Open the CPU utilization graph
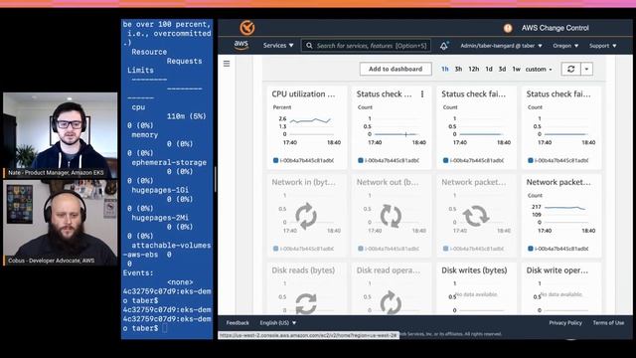 coord(307,127)
